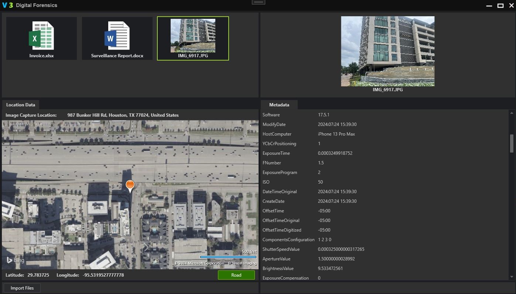Screen dimensions: 516x294
Task: Open the Metadata tab
Action: pyautogui.click(x=279, y=105)
